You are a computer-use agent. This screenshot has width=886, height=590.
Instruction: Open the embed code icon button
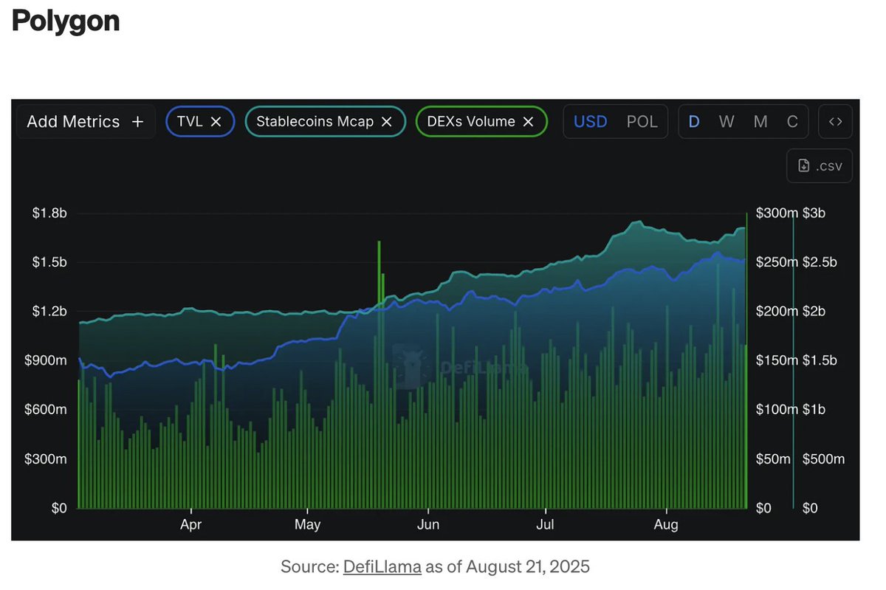click(x=836, y=122)
